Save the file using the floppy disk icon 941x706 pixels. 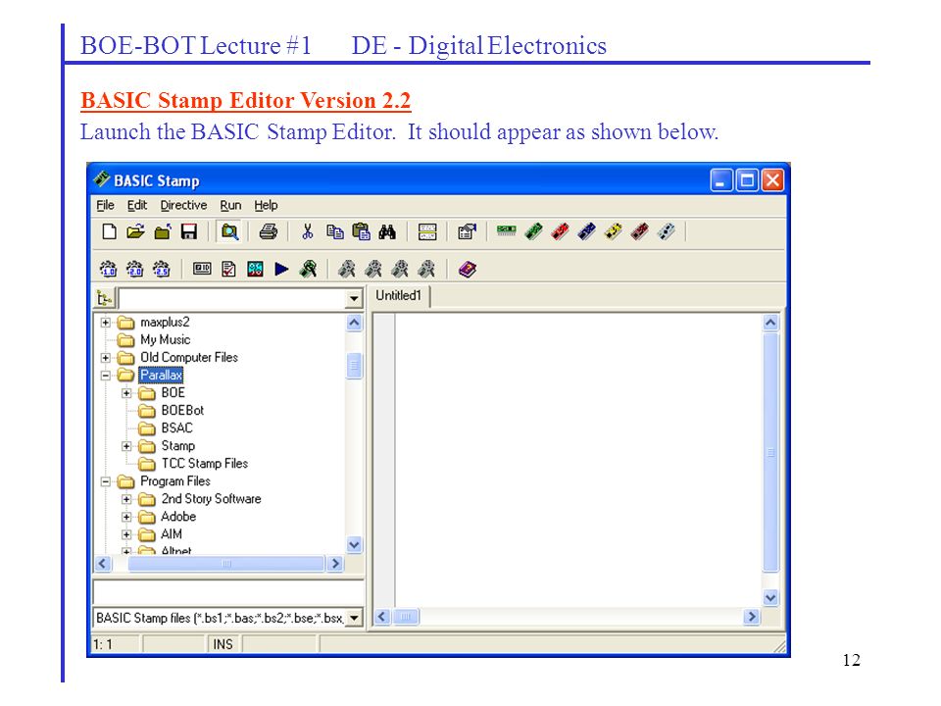(x=189, y=231)
